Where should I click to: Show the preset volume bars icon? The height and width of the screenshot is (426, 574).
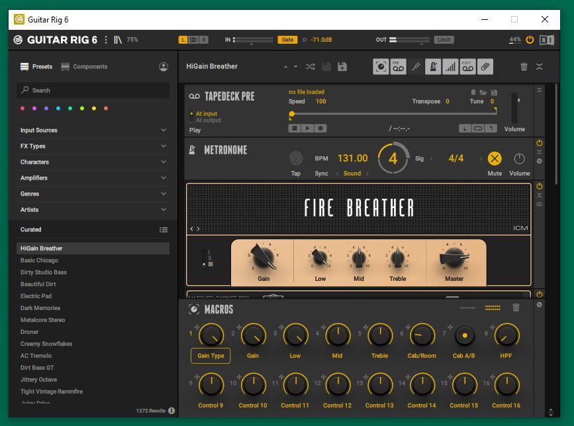(x=450, y=67)
